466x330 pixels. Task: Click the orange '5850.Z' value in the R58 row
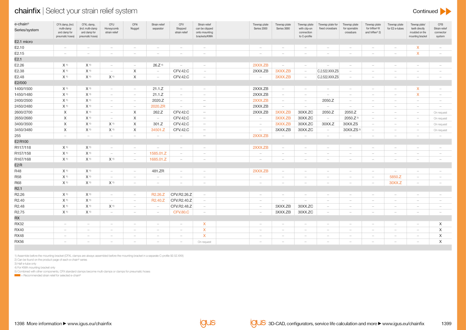395,177
